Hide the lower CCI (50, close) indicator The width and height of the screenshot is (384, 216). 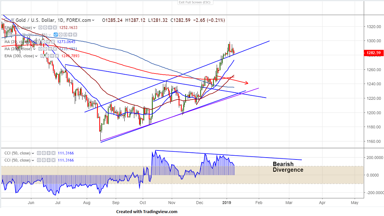pyautogui.click(x=39, y=160)
